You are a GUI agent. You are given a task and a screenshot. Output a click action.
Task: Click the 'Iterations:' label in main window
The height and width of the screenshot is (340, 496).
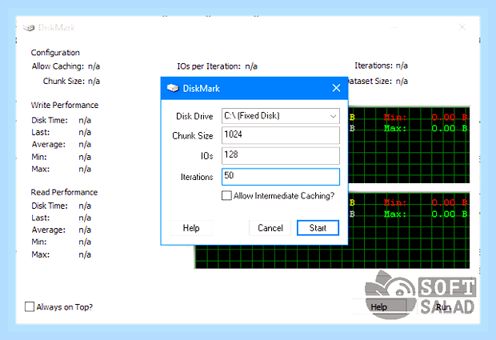tap(374, 66)
